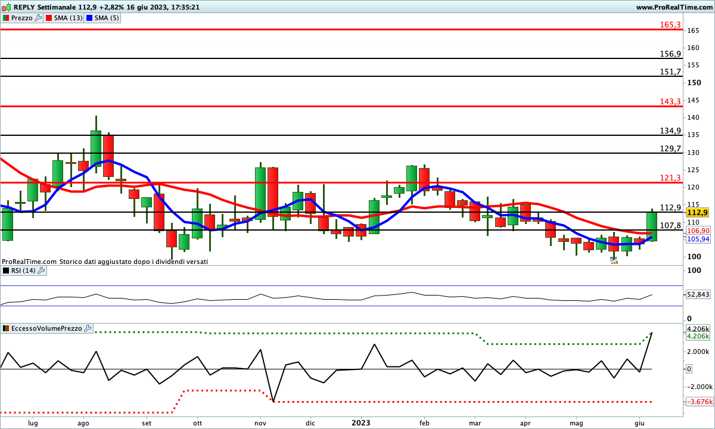Screen dimensions: 715x429
Task: Click the 'lug' month label on time axis
Action: tap(33, 423)
